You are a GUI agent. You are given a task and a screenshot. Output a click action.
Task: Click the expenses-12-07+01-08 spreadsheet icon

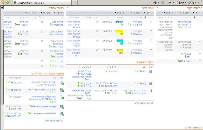62,114
